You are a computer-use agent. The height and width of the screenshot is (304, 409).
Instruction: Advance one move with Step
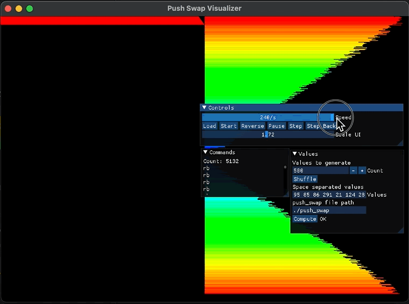[295, 126]
